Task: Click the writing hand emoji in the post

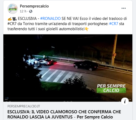Action: 10,19
